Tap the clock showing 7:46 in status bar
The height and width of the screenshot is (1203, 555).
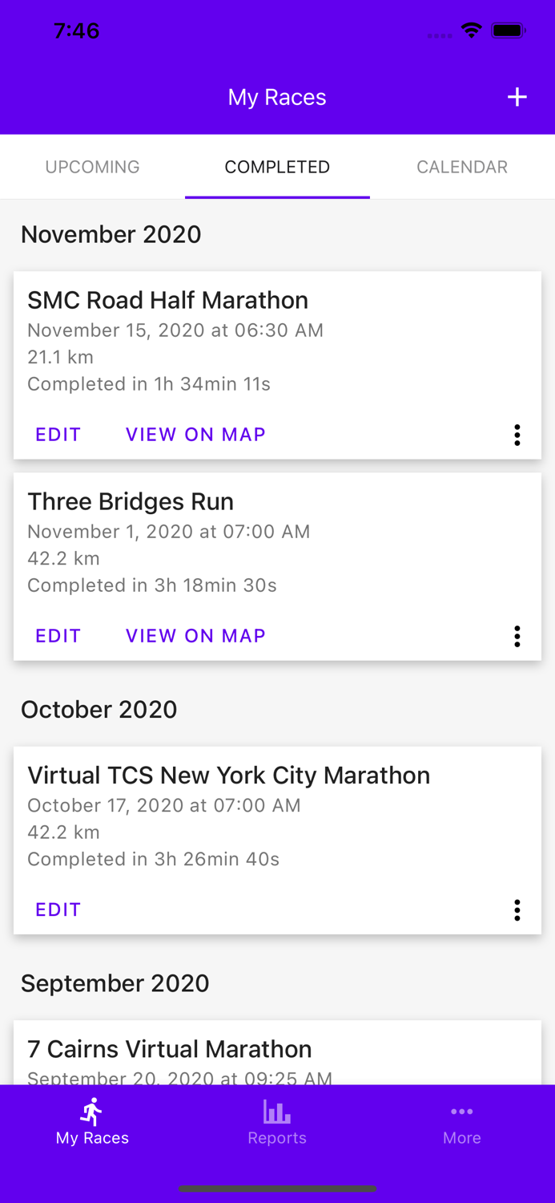(77, 30)
